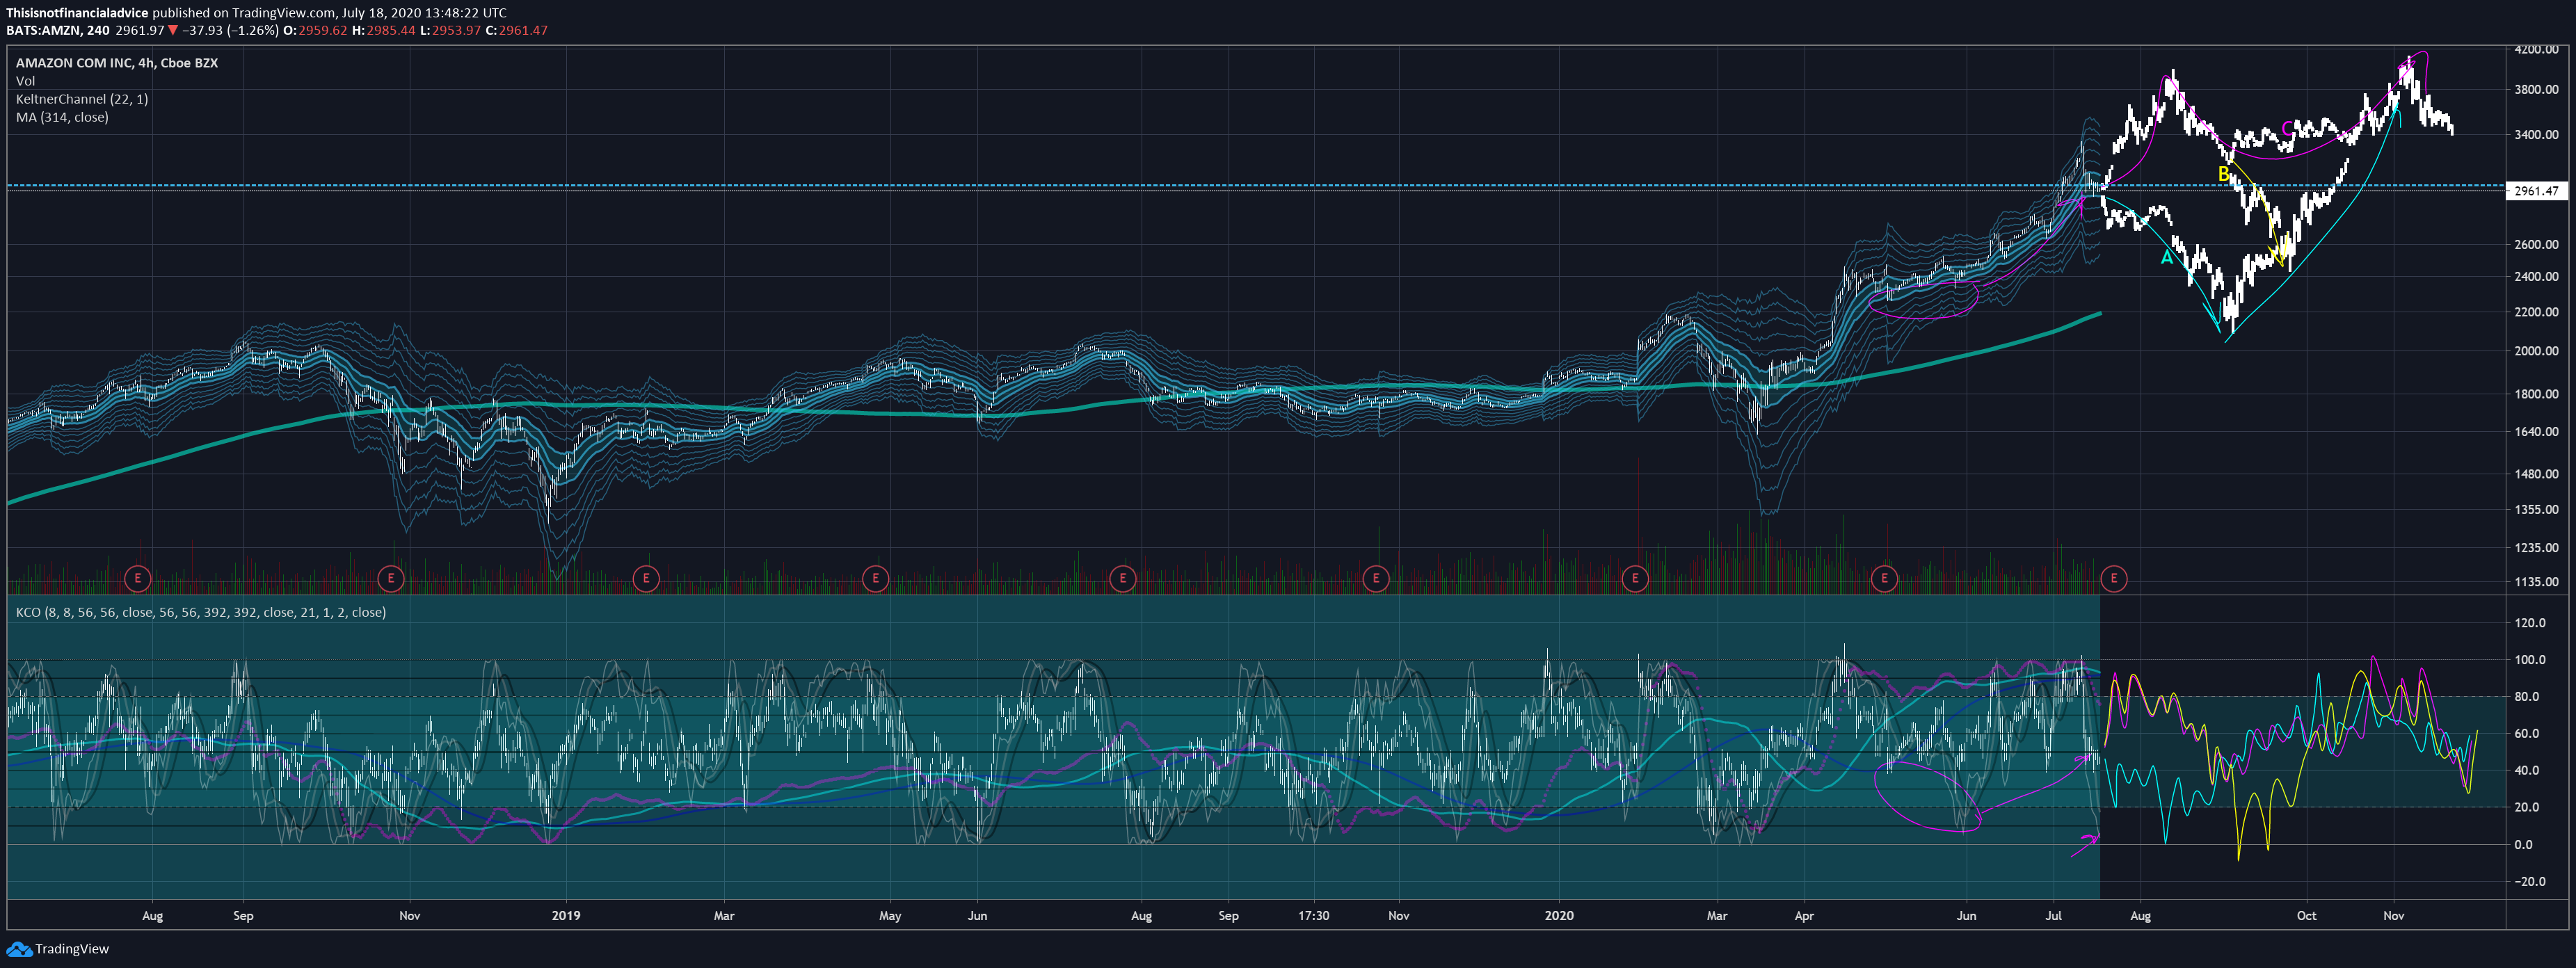Click the Jul label on the time axis
The image size is (2576, 968).
click(2053, 915)
